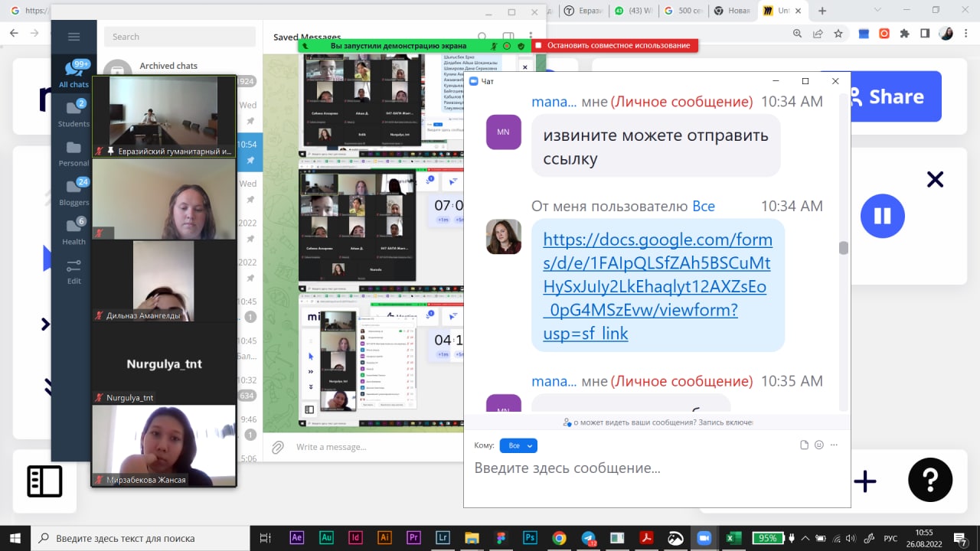Open Telegram hamburger menu
Screen dimensions: 980x551
(x=73, y=37)
